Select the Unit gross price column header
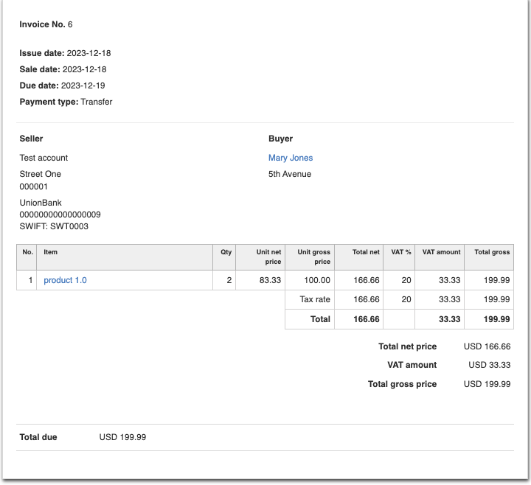This screenshot has height=485, width=531. pyautogui.click(x=313, y=257)
